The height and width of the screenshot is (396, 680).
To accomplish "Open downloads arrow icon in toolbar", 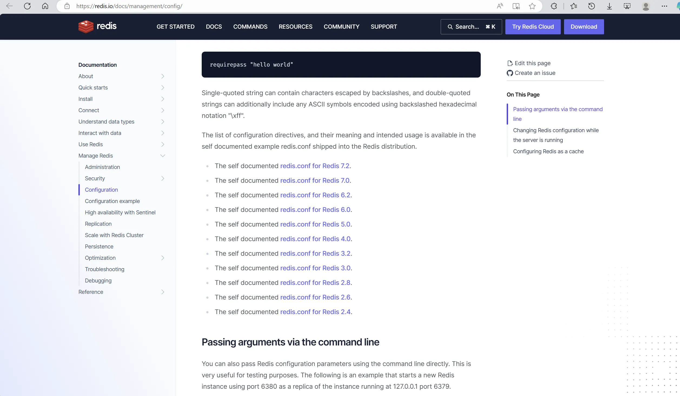I will 609,6.
